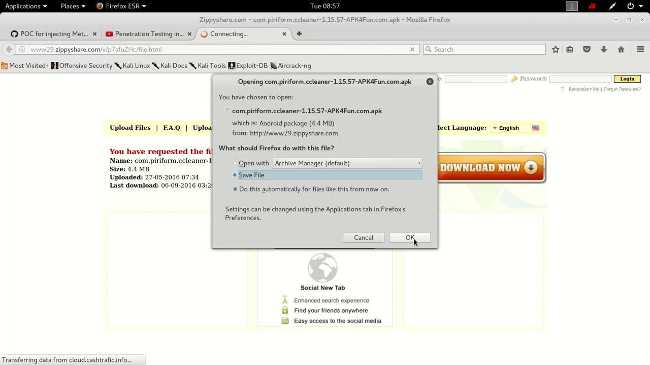This screenshot has width=650, height=365.
Task: Open Kali Linux bookmark
Action: tap(132, 65)
